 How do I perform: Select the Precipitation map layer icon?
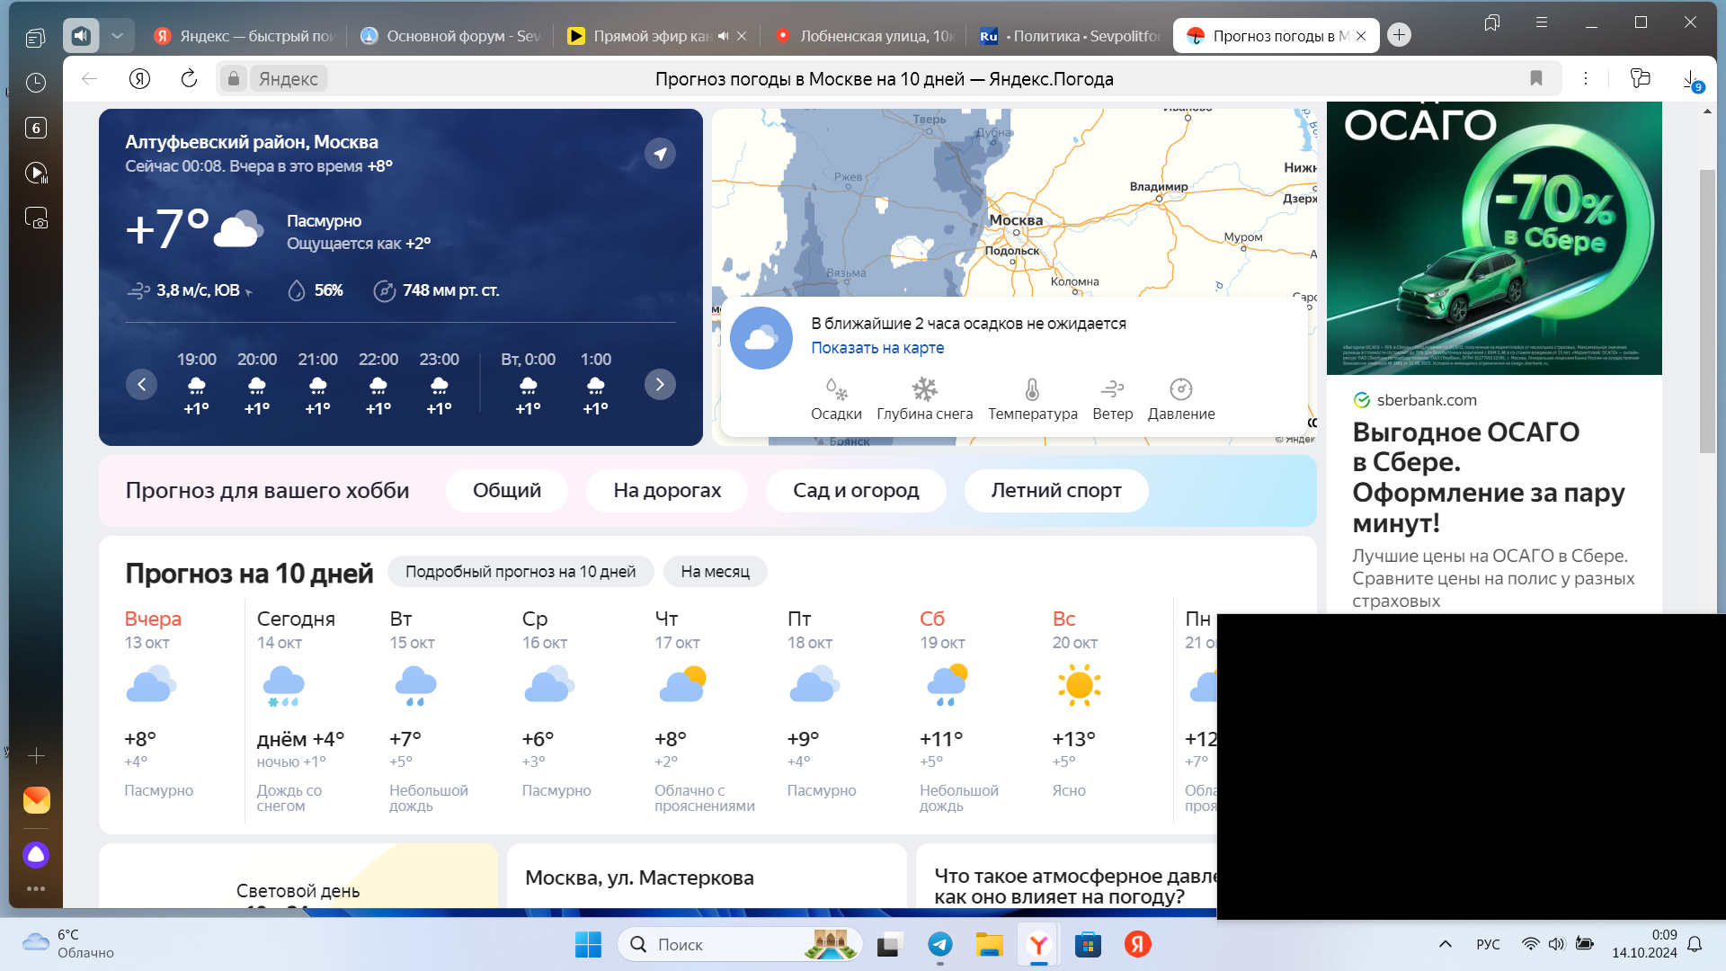point(836,389)
